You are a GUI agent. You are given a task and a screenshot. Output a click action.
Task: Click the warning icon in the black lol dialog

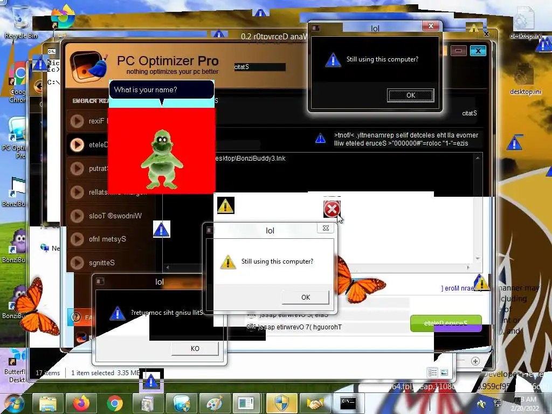click(x=333, y=59)
